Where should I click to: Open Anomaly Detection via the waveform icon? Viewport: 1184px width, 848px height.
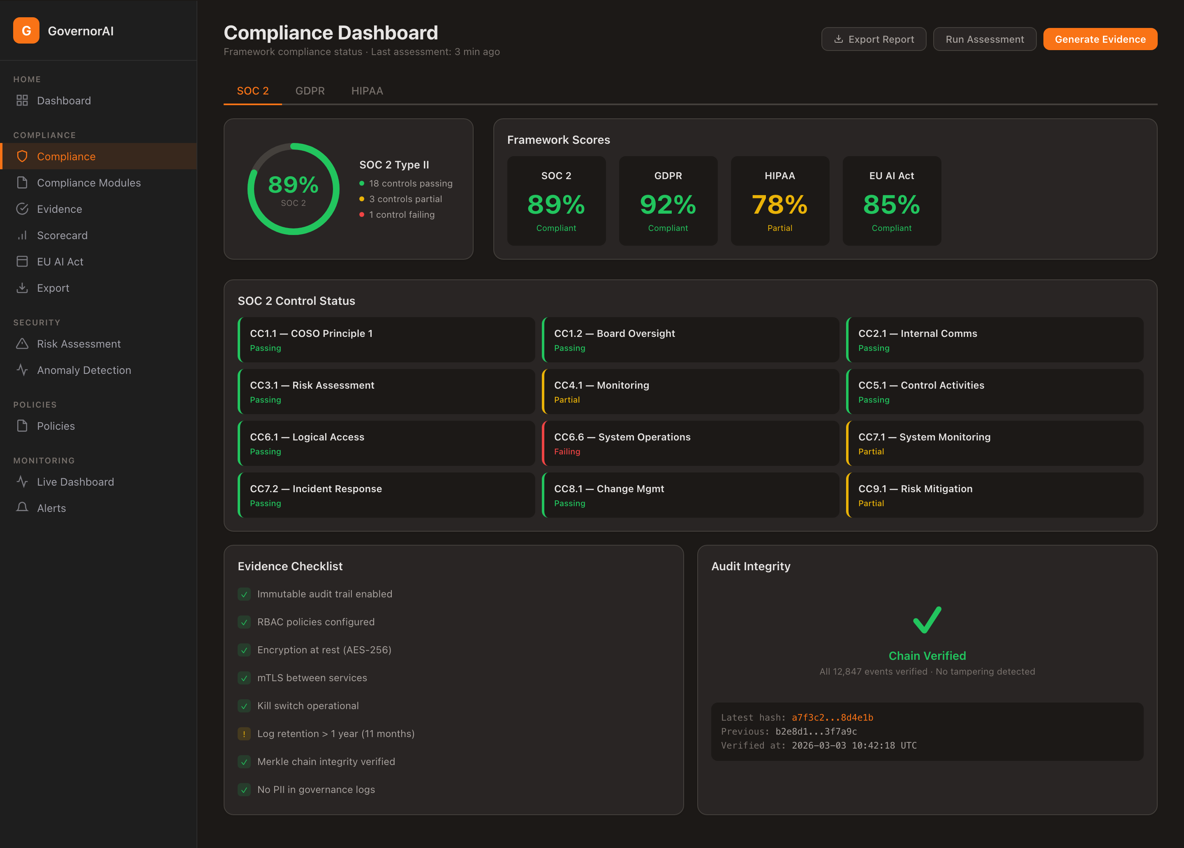pyautogui.click(x=22, y=370)
